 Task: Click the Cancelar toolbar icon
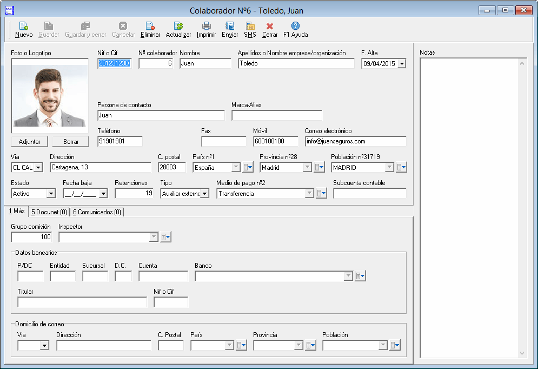[x=123, y=26]
